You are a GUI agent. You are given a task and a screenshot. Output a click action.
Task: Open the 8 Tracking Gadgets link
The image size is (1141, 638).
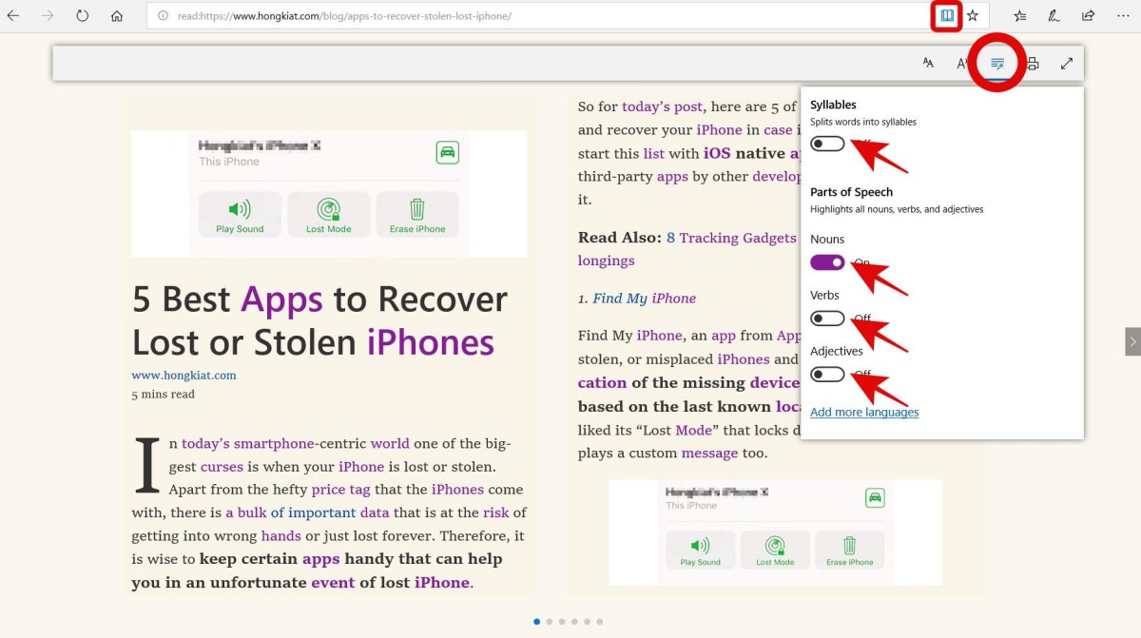(731, 238)
